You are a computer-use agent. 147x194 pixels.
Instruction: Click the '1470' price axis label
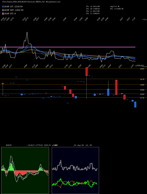(142, 79)
